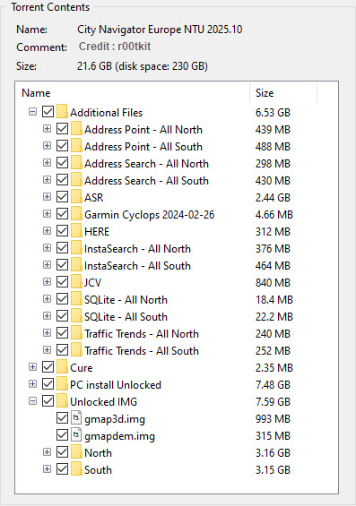Click the 7.59 GB size value

[x=273, y=402]
